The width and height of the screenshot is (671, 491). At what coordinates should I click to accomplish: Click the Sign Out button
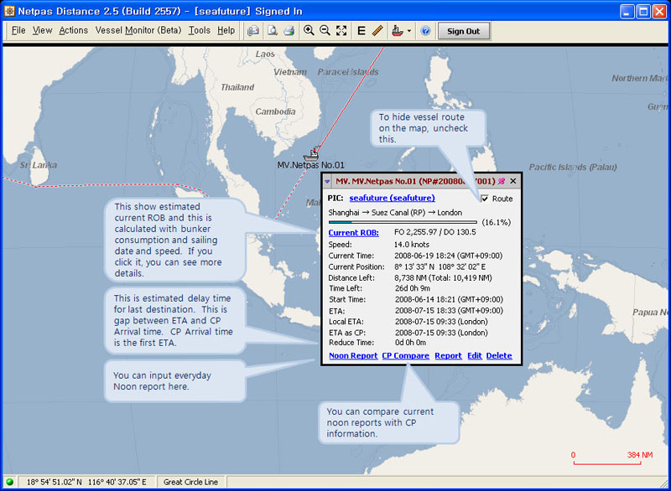coord(464,31)
